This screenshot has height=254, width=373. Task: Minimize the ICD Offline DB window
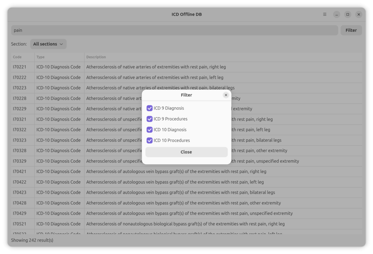[x=337, y=15]
